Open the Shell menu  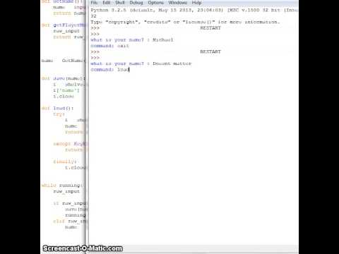(x=119, y=3)
